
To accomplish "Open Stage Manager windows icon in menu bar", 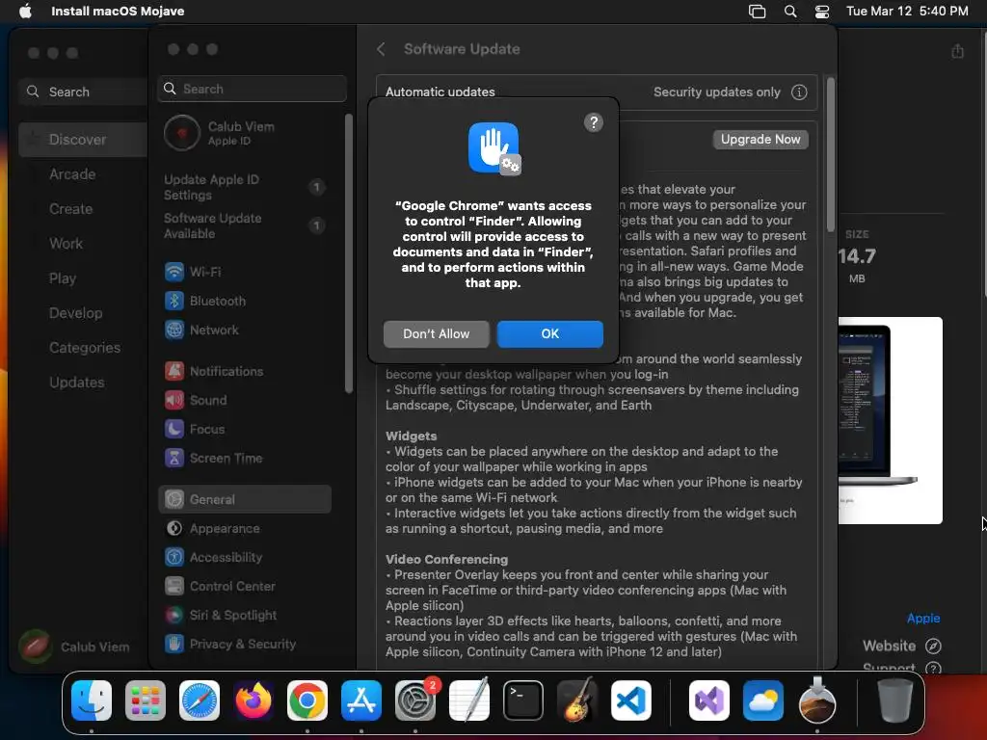I will click(x=757, y=11).
